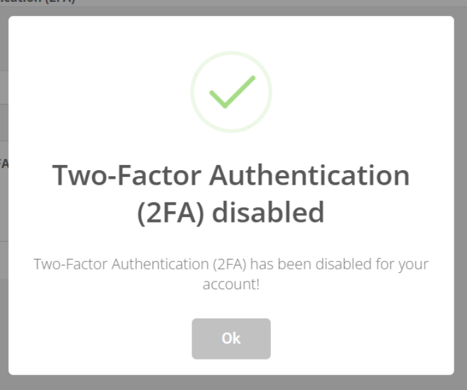467x390 pixels.
Task: Click the cut-off "FA" text at left edge
Action: (3, 163)
